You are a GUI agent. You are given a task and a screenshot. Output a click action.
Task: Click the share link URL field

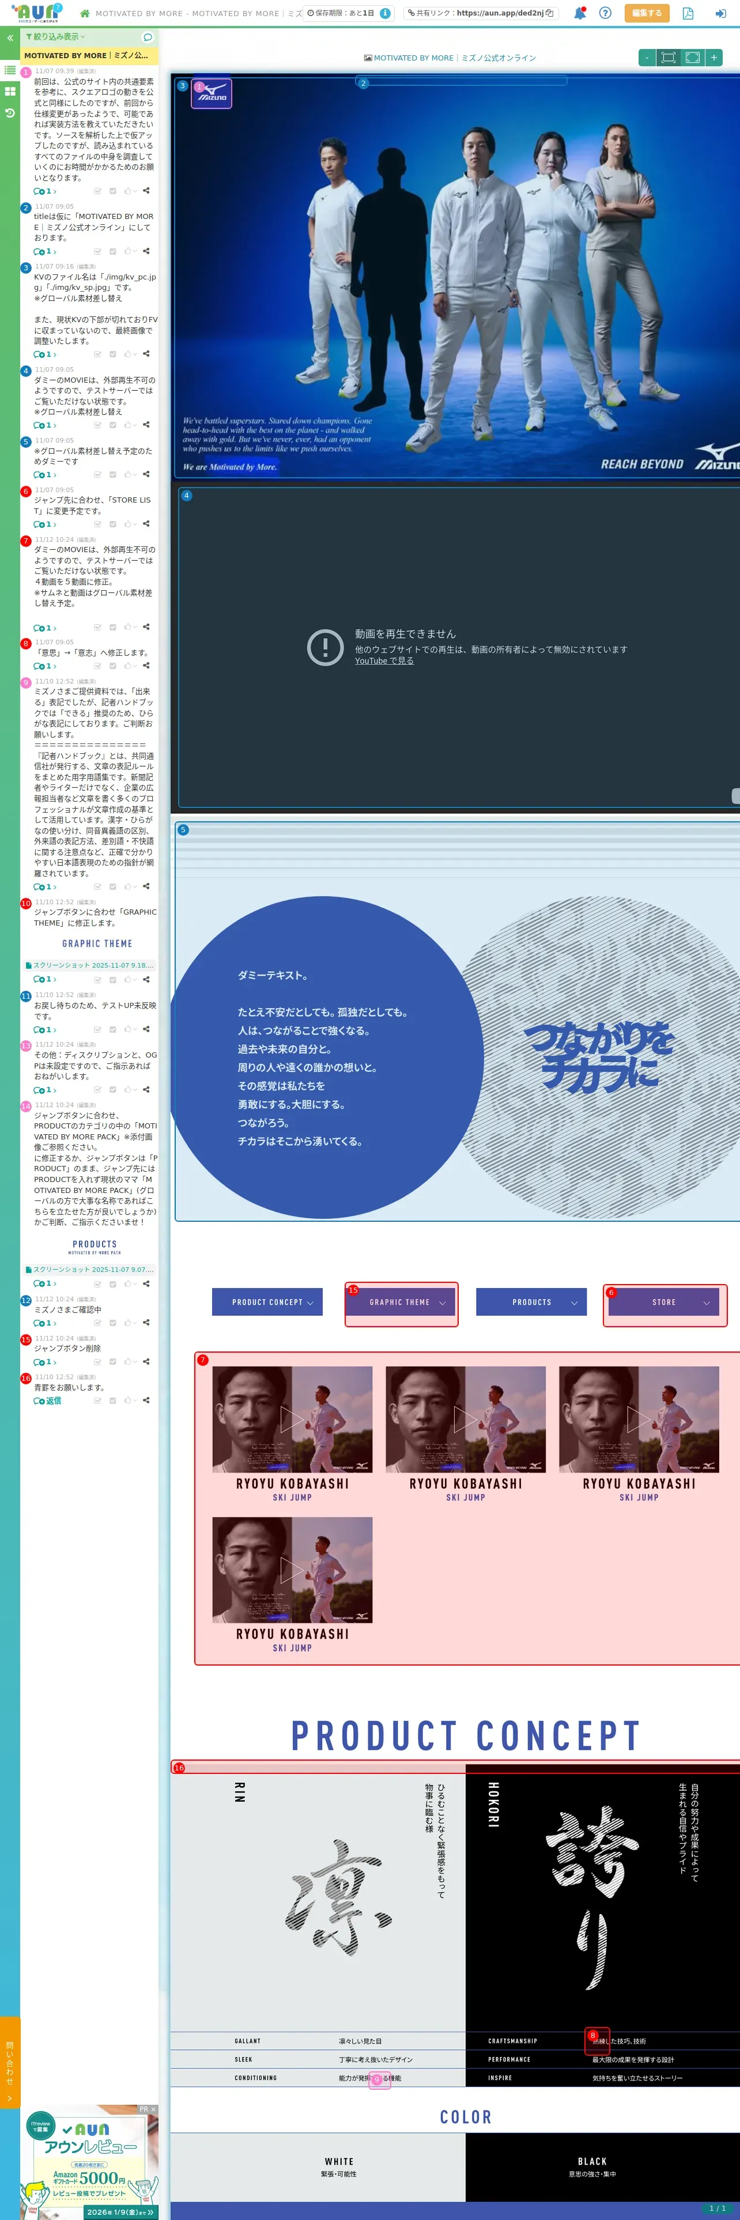tap(481, 13)
